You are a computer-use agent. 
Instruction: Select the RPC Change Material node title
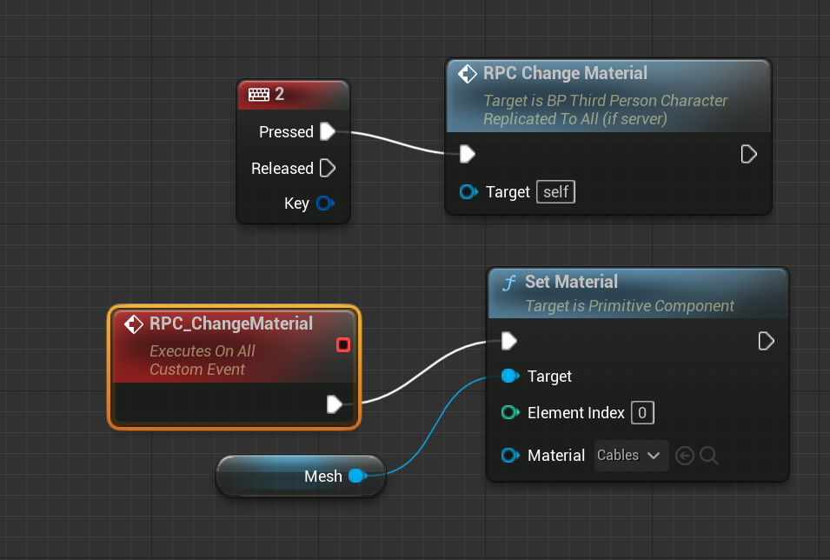tap(565, 73)
